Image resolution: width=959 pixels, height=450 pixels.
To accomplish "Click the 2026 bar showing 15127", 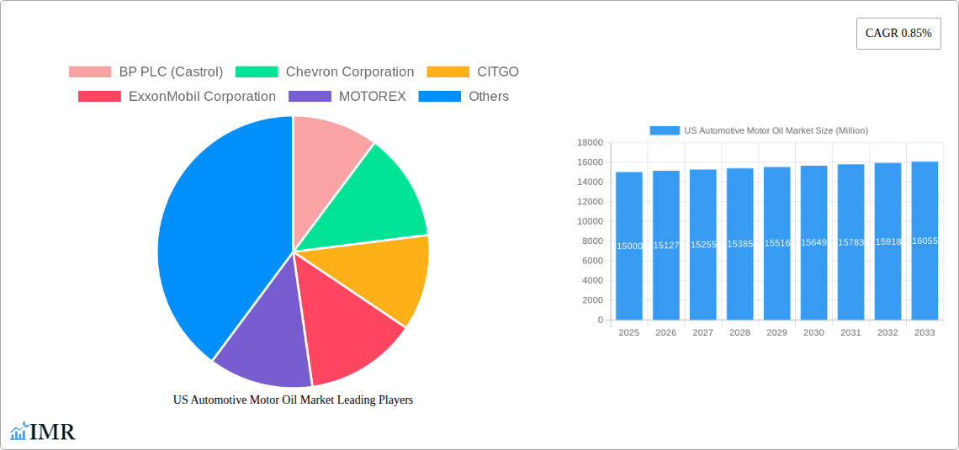I will 666,245.
